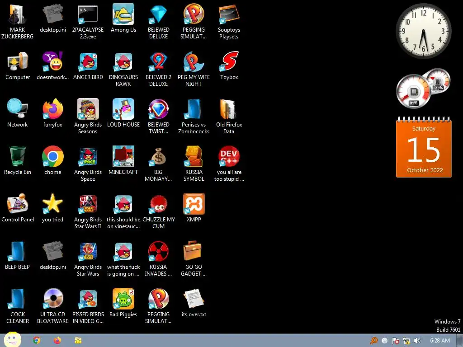Click the white sleepy face tray icon

384,341
